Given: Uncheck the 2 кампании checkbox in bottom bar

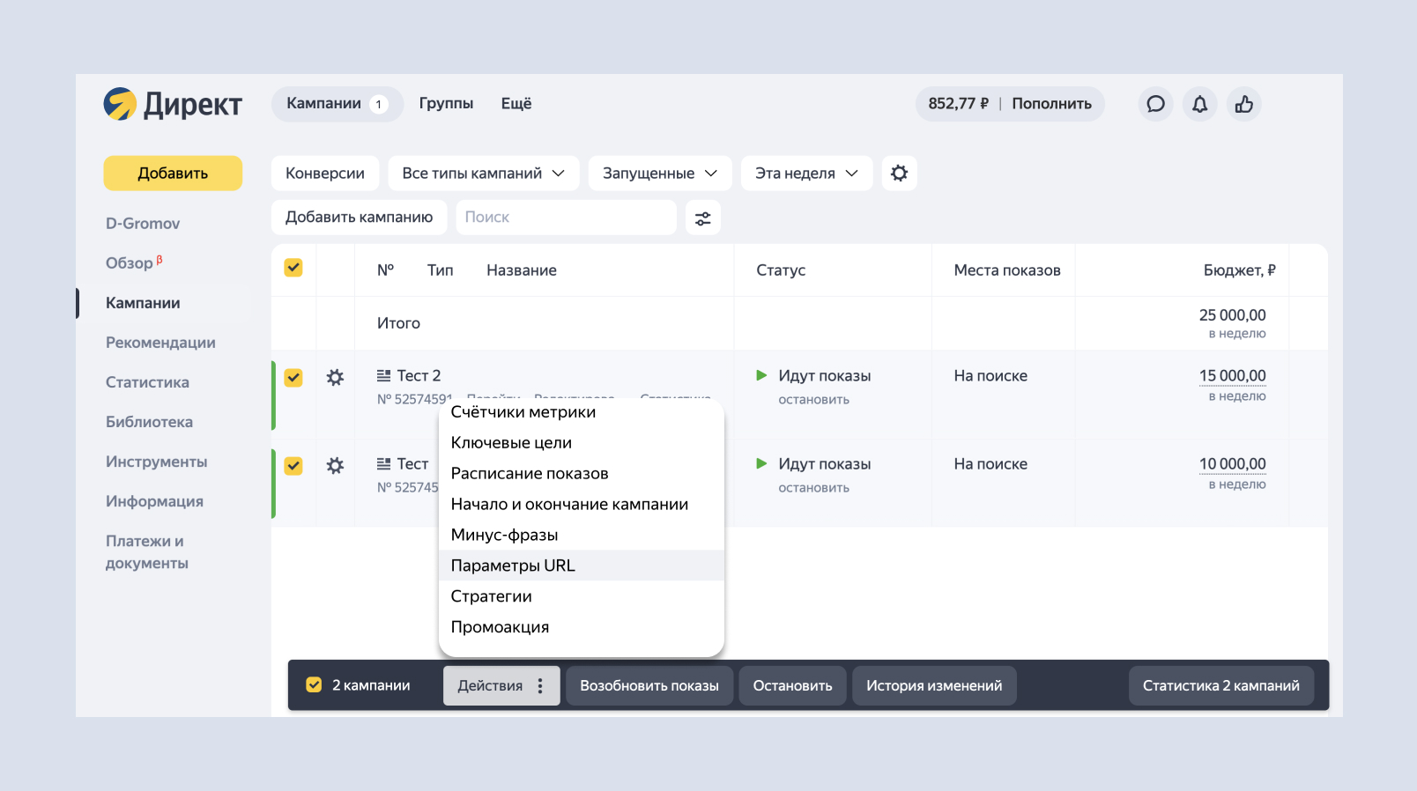Looking at the screenshot, I should point(314,685).
